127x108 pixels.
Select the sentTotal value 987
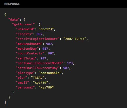(43, 58)
